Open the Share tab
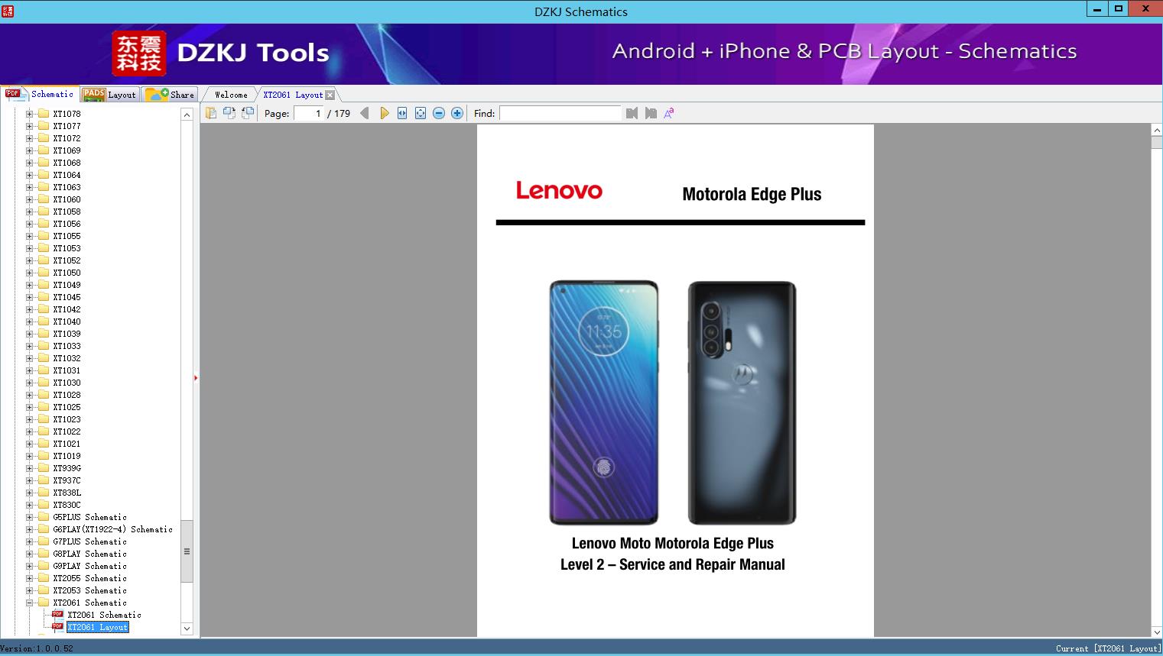Viewport: 1163px width, 656px height. coord(171,95)
